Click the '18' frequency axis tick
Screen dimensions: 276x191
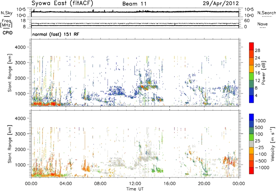pyautogui.click(x=23, y=21)
